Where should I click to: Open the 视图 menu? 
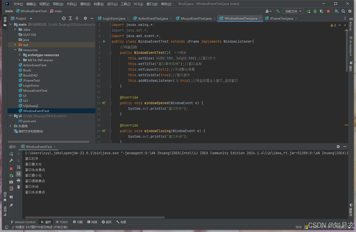44,4
